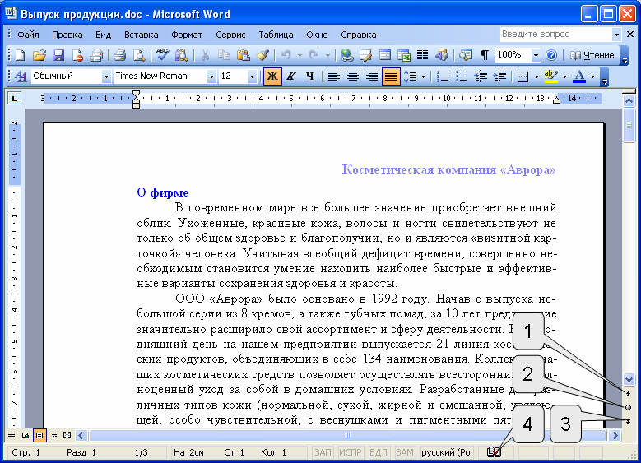Open Microsoft Word Help question icon
Image resolution: width=641 pixels, height=463 pixels.
(551, 55)
